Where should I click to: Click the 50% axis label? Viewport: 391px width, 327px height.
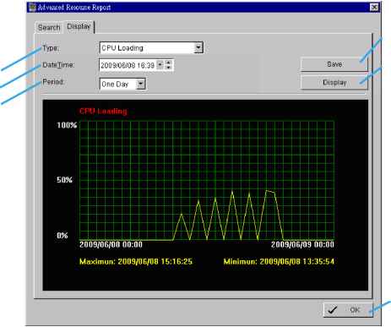pos(64,180)
